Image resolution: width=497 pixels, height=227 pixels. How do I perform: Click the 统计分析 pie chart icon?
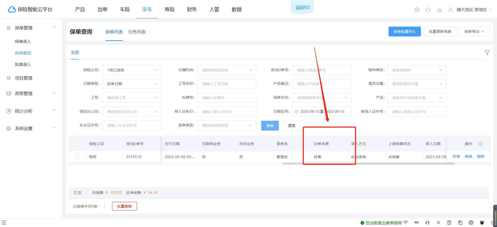pyautogui.click(x=9, y=111)
